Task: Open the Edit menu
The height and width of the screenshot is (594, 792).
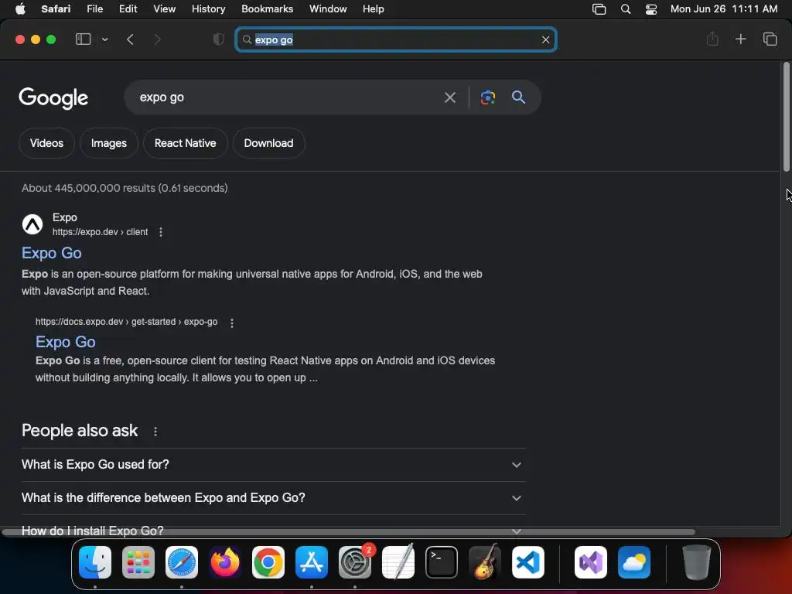Action: pos(128,9)
